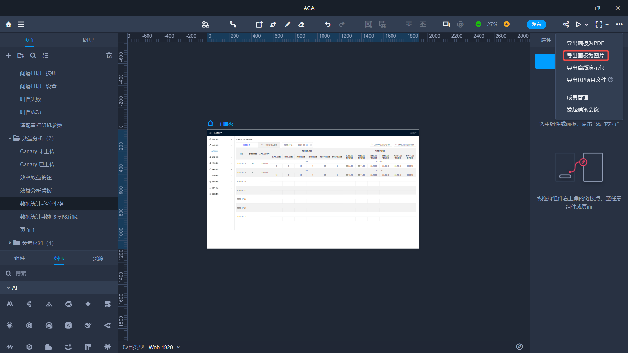Select the pen drawing tool
Image resolution: width=628 pixels, height=353 pixels.
click(x=273, y=24)
